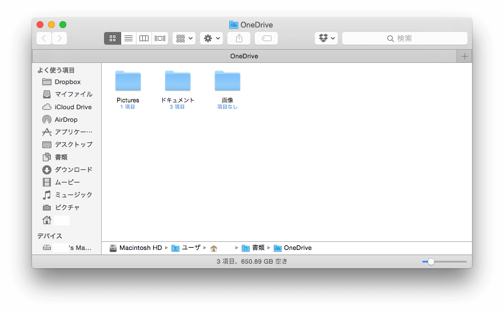504x314 pixels.
Task: Open ダウンロード in the sidebar
Action: pos(67,169)
